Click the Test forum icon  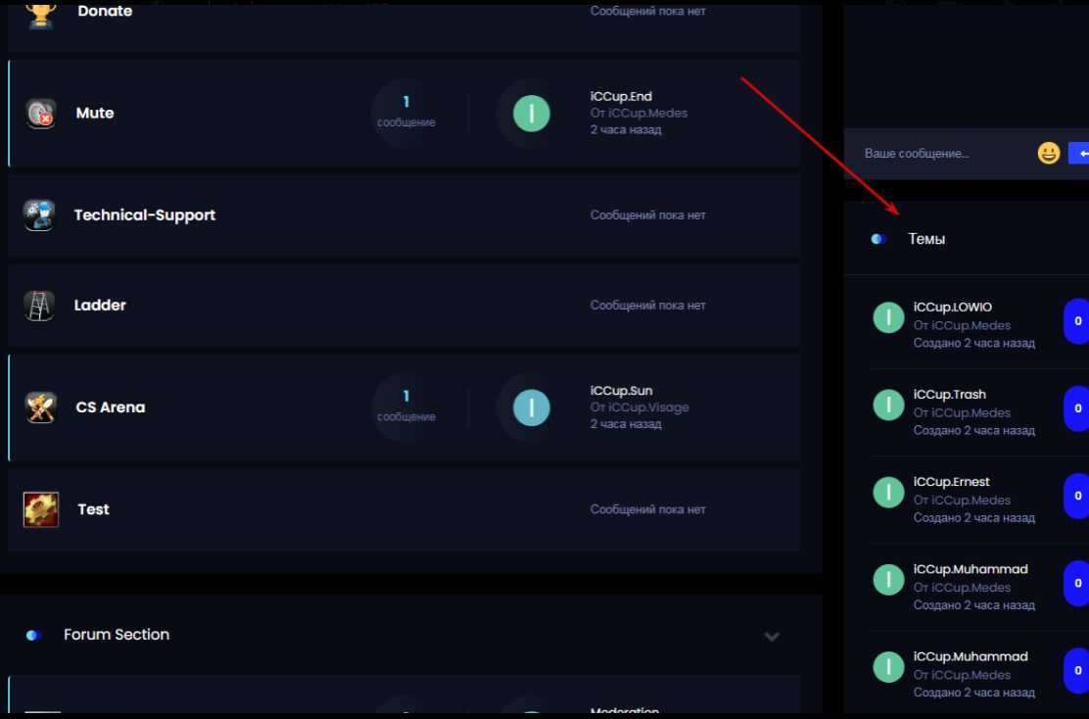pos(41,510)
